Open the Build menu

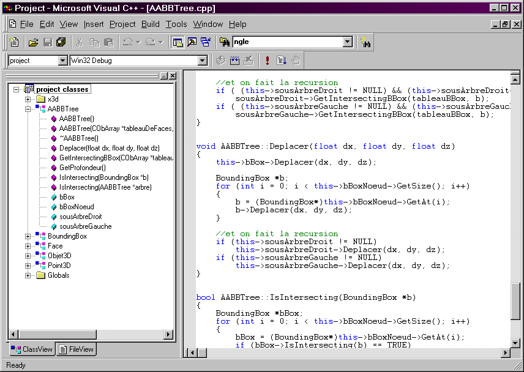coord(150,24)
